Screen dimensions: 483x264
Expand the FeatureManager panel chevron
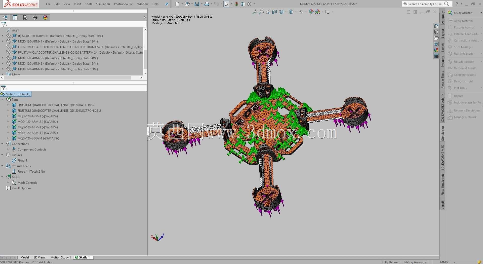(x=145, y=17)
